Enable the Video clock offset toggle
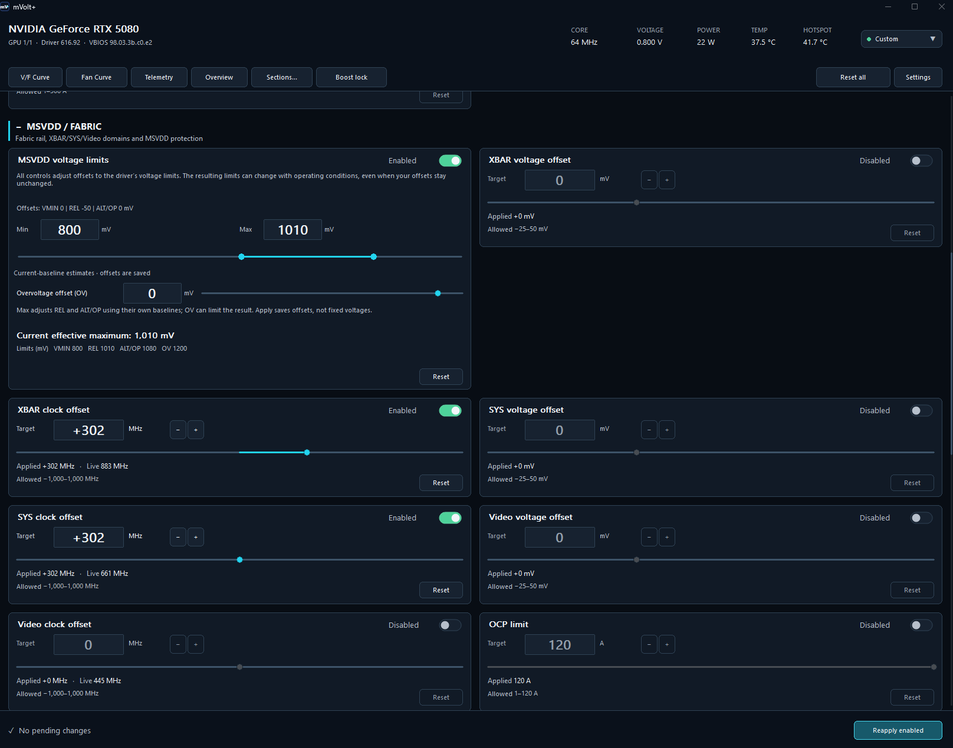 [451, 625]
